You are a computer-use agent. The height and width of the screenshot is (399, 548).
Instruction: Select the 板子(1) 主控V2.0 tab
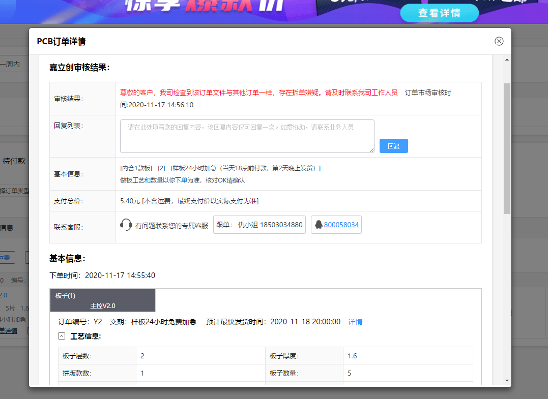[x=103, y=300]
